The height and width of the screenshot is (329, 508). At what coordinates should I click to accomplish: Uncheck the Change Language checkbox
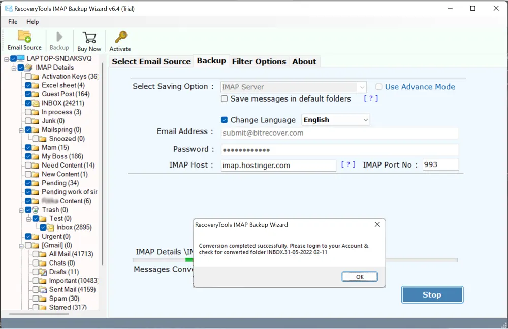225,120
